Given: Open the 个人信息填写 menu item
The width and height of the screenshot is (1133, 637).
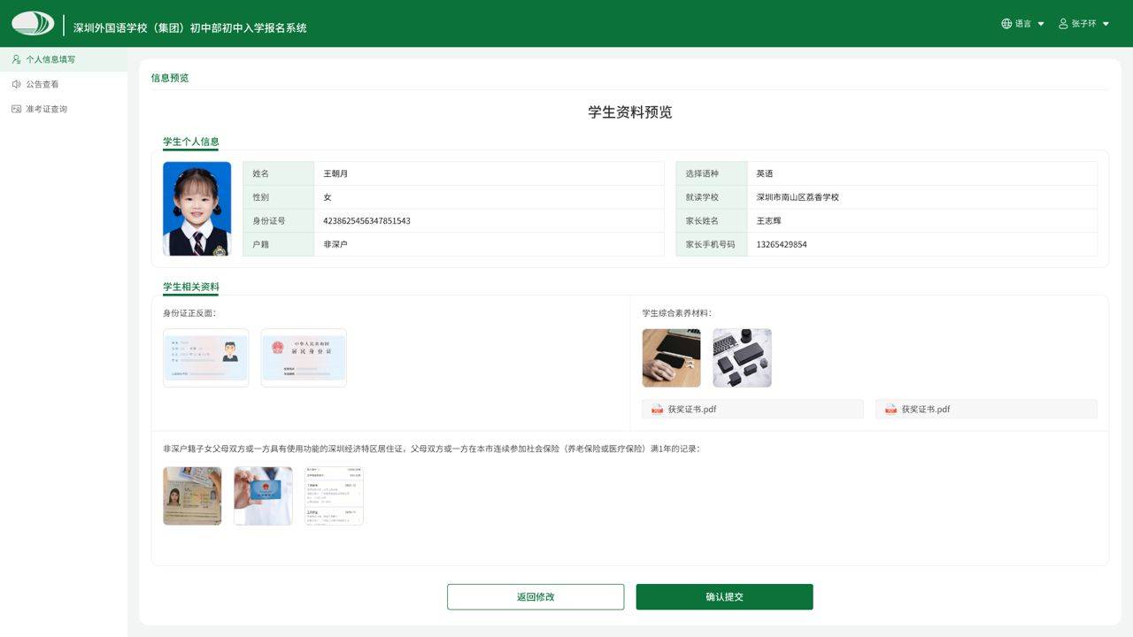Looking at the screenshot, I should (x=64, y=59).
